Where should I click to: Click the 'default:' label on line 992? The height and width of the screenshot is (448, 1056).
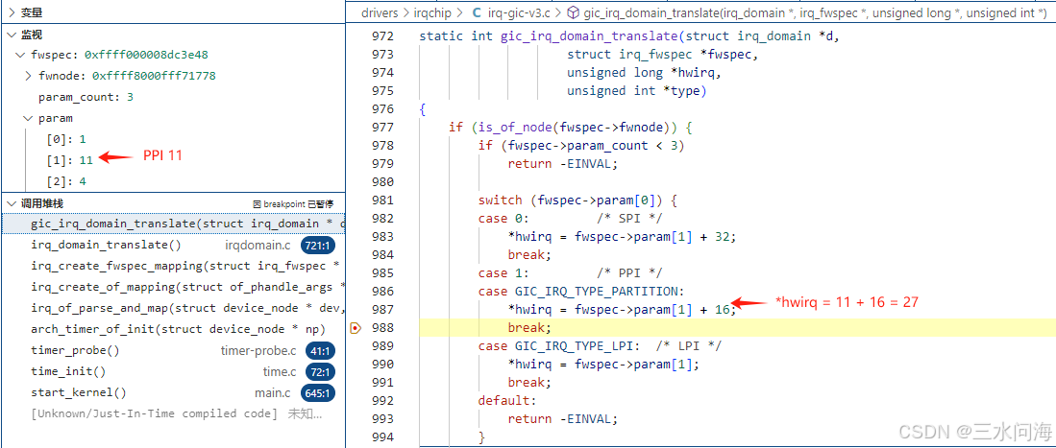[x=507, y=401]
